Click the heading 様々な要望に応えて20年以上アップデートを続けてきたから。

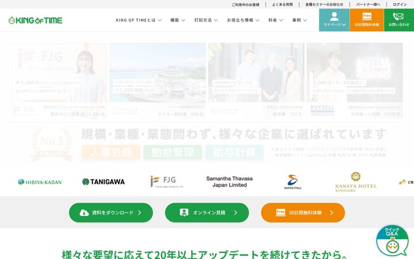(x=204, y=254)
